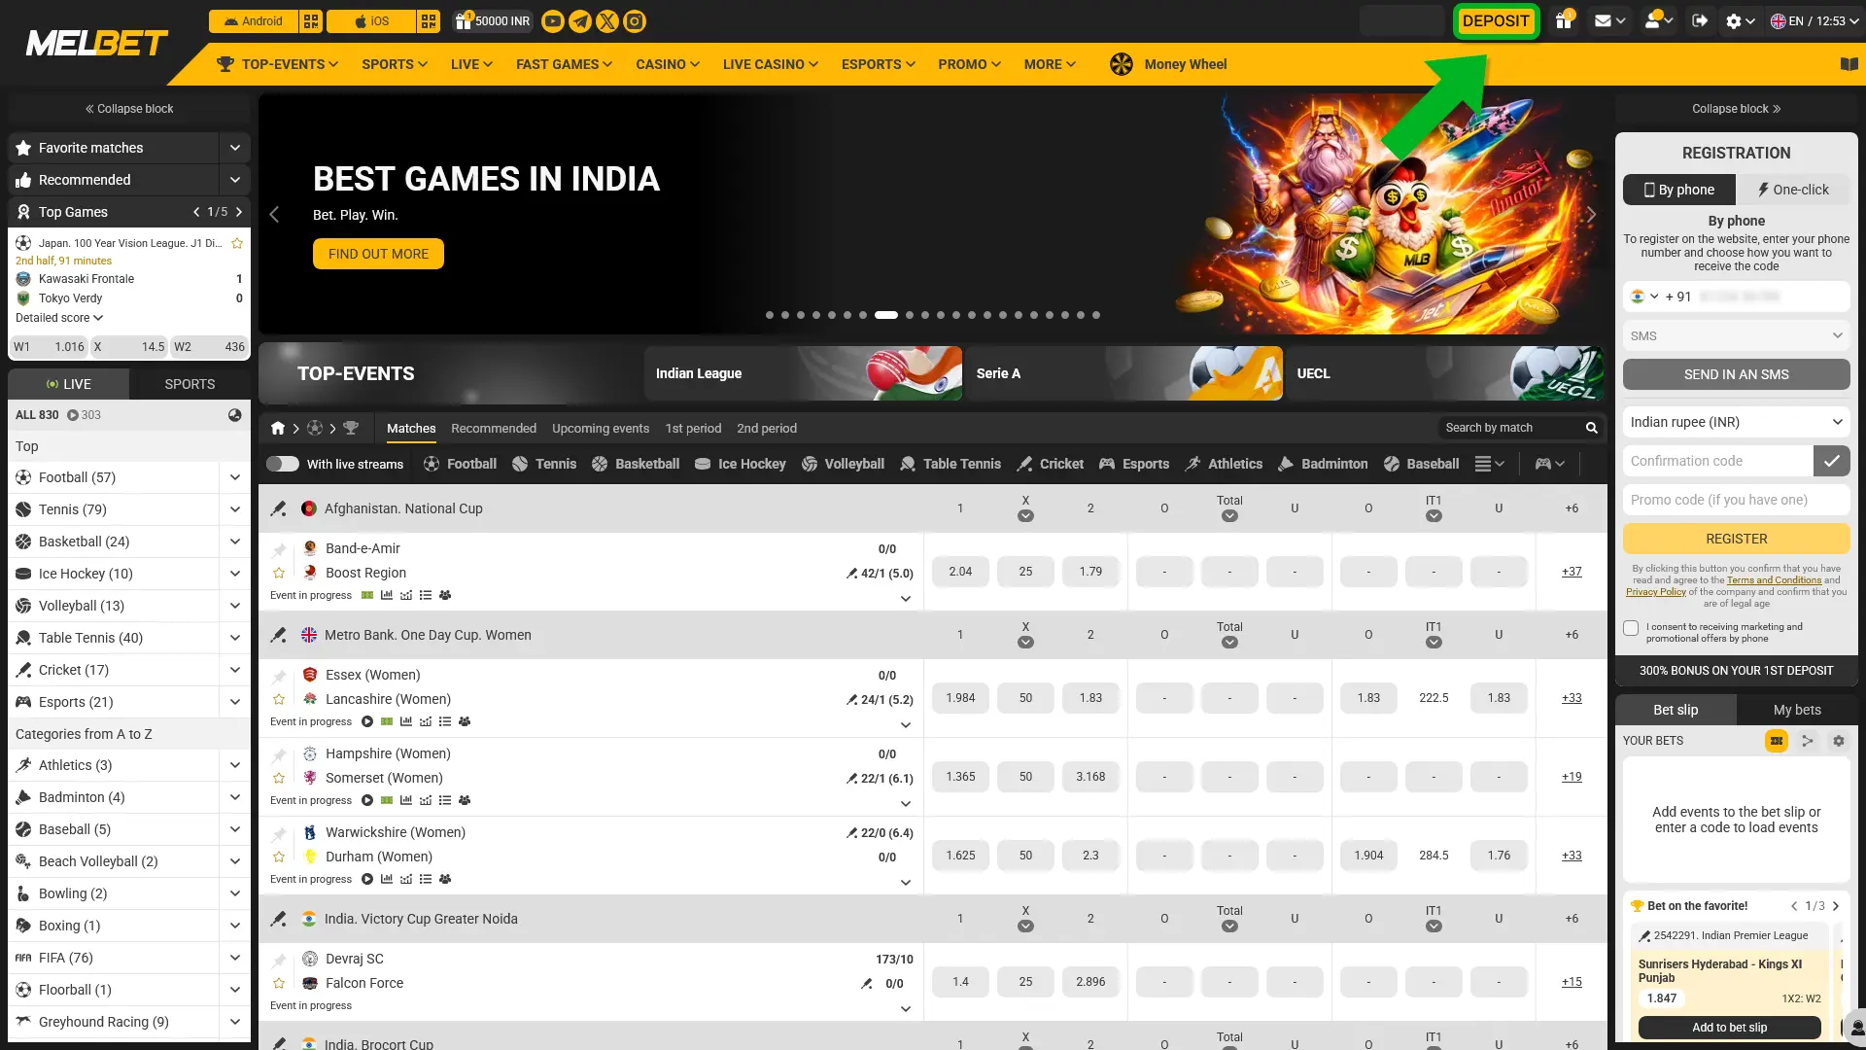The height and width of the screenshot is (1050, 1866).
Task: Star the Essex vs Lancashire match as favorite
Action: click(279, 699)
